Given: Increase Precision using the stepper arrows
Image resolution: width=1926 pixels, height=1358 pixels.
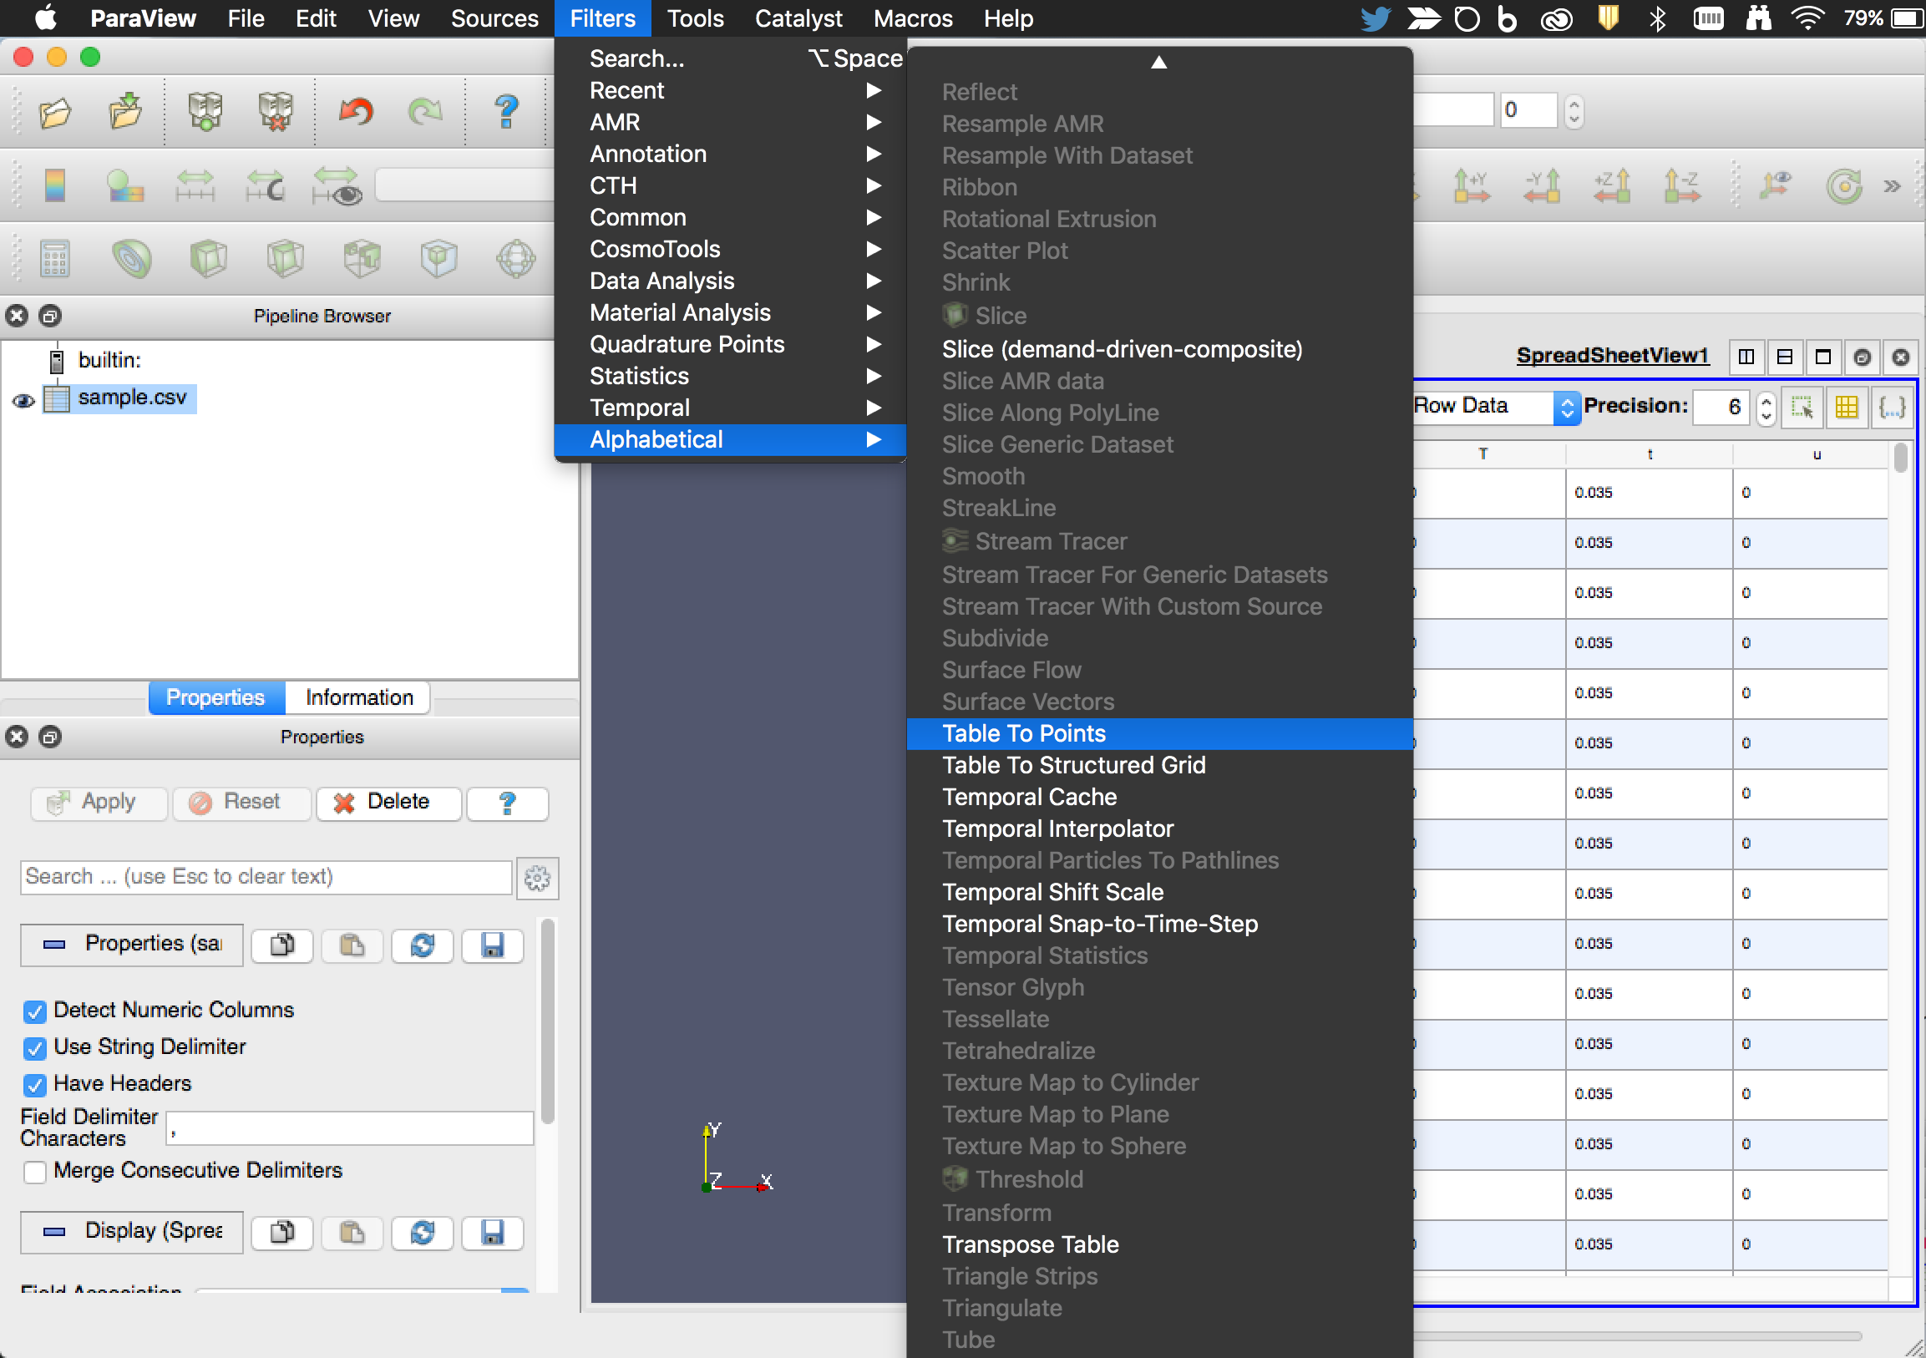Looking at the screenshot, I should click(x=1766, y=401).
